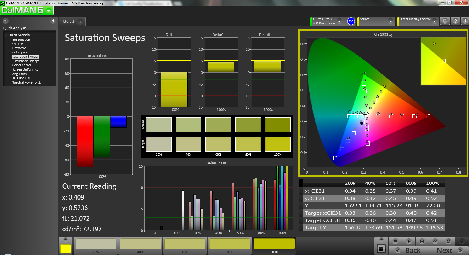Switch to the History 1 tab

[67, 21]
